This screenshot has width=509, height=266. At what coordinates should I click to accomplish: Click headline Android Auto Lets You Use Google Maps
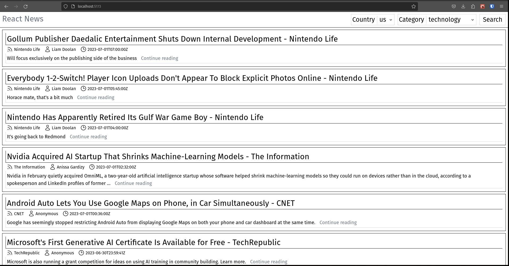151,203
